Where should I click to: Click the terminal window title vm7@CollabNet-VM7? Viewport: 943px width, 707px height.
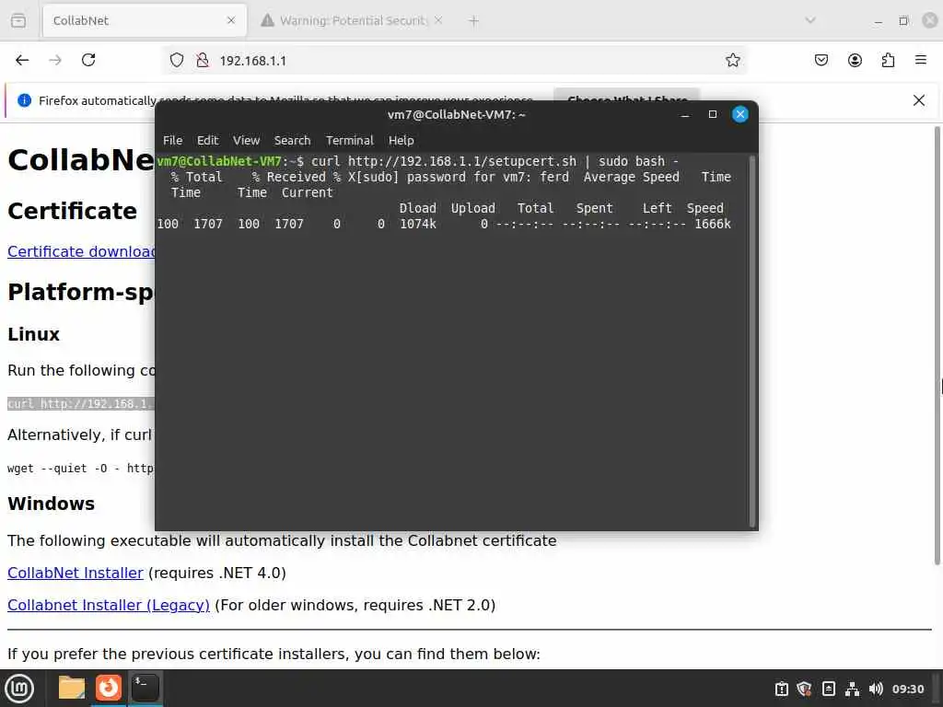point(457,114)
